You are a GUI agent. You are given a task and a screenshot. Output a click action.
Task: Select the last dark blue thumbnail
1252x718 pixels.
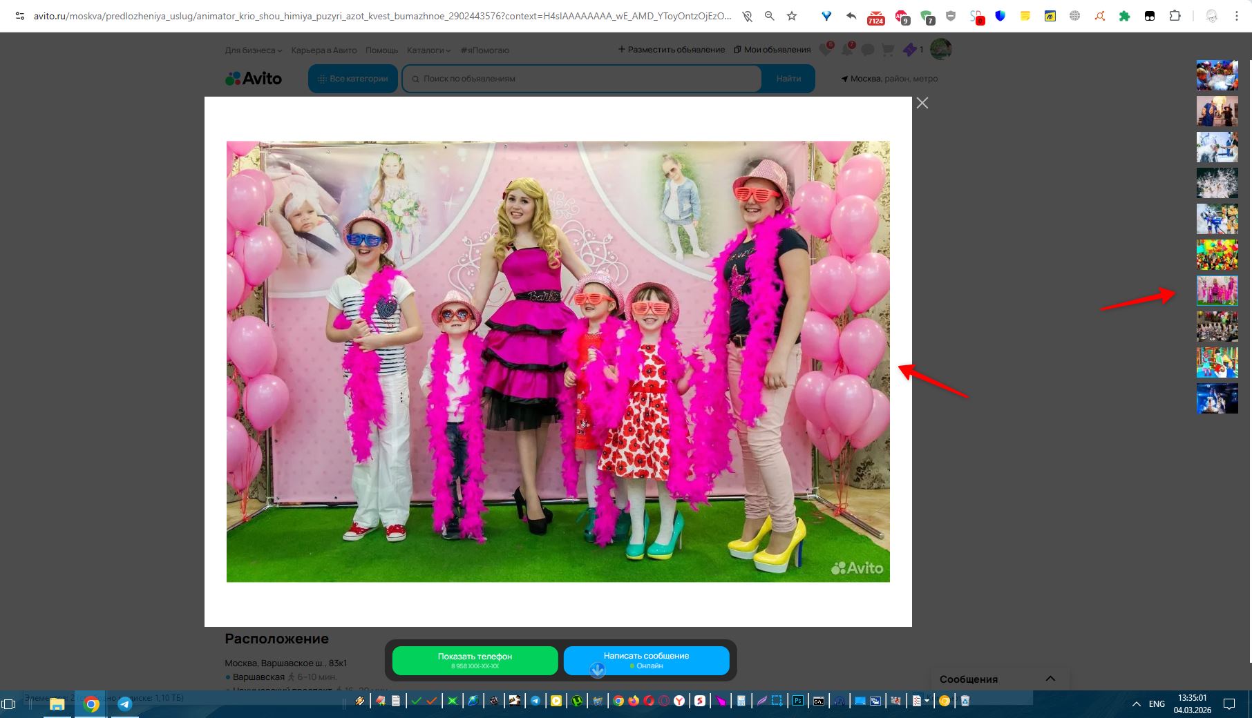tap(1217, 398)
